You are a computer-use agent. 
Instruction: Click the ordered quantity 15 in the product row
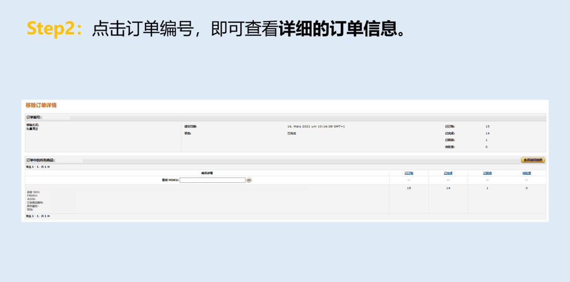[408, 188]
